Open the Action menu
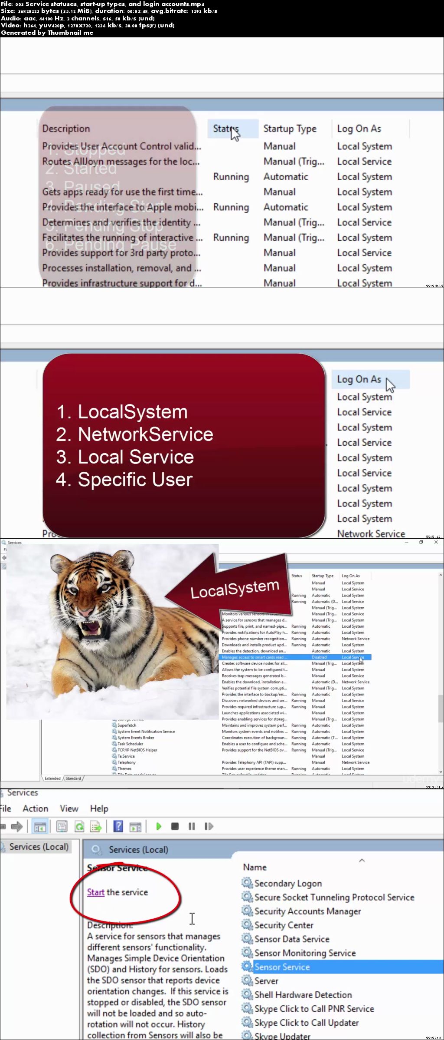Image resolution: width=444 pixels, height=1040 pixels. tap(36, 808)
